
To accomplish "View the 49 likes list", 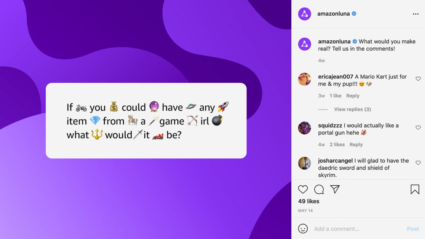I will pyautogui.click(x=308, y=201).
